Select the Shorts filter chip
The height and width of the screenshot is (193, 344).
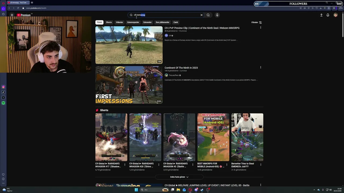[109, 22]
